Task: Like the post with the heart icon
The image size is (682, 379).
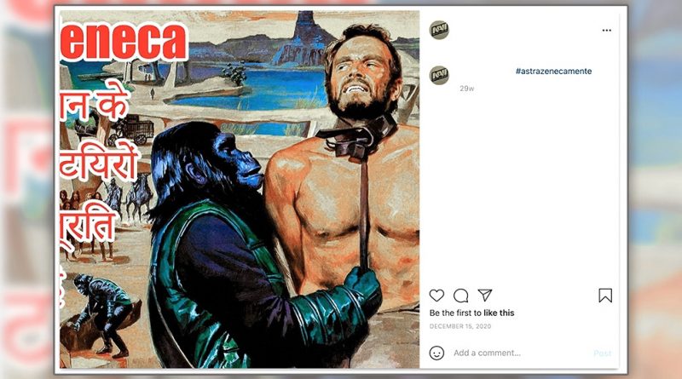Action: pos(436,296)
